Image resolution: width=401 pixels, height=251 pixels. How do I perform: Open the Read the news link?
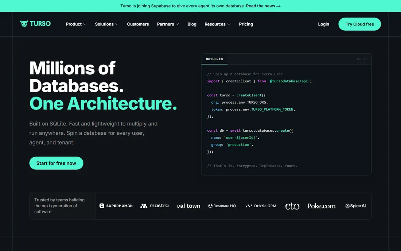pyautogui.click(x=263, y=6)
